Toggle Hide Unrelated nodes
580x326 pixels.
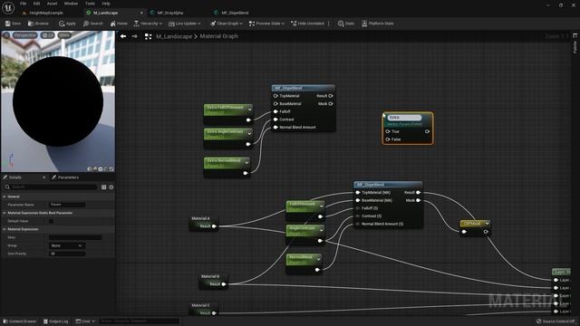click(307, 24)
